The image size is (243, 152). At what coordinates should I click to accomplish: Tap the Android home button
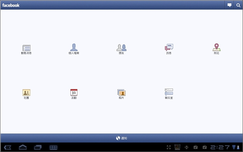click(23, 147)
